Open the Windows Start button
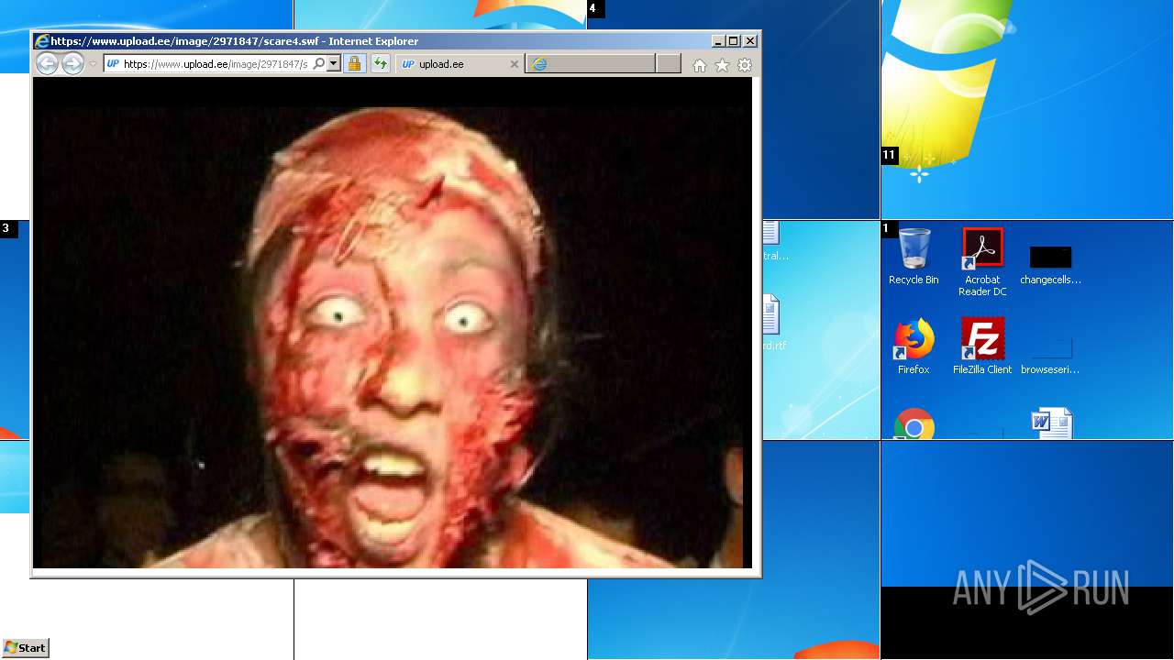The height and width of the screenshot is (660, 1174). (26, 648)
